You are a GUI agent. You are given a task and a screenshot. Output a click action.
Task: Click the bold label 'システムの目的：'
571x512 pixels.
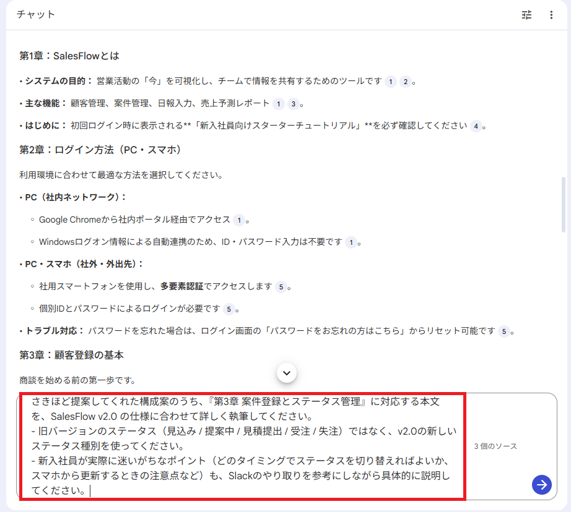click(59, 81)
